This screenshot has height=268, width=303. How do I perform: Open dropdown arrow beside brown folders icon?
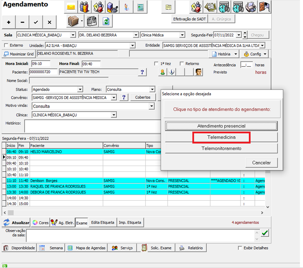[82, 21]
